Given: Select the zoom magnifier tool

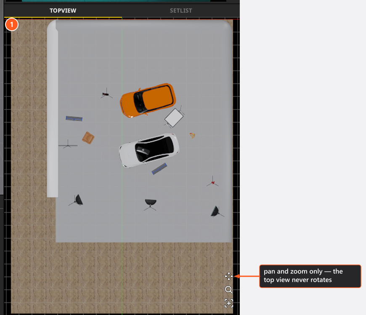Looking at the screenshot, I should pyautogui.click(x=229, y=290).
